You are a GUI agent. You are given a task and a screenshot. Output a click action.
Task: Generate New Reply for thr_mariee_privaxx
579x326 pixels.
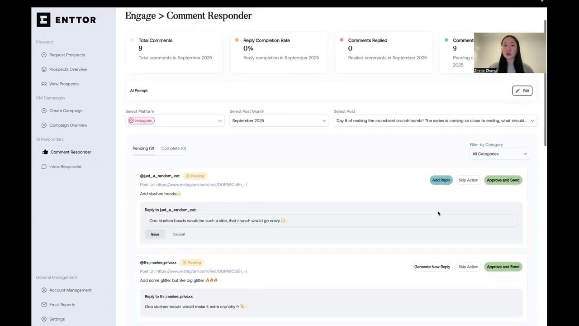tap(432, 267)
